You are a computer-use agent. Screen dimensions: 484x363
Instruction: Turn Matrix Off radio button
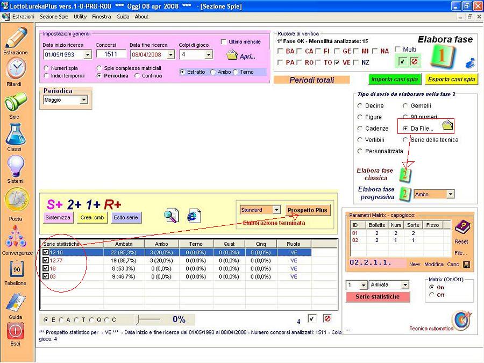(431, 295)
